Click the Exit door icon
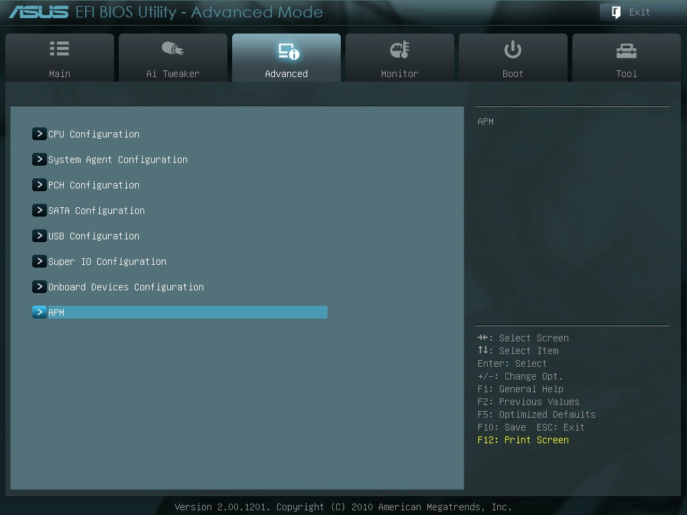Viewport: 687px width, 515px height. [616, 12]
